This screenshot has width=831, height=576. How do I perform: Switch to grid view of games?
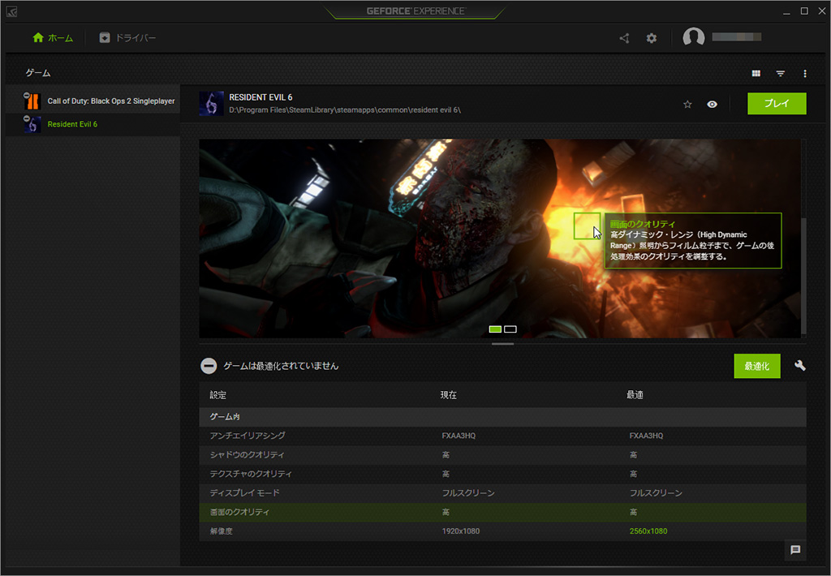point(756,74)
